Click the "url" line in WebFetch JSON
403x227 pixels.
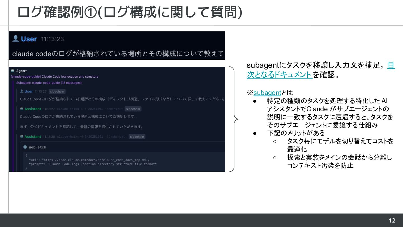pos(89,160)
